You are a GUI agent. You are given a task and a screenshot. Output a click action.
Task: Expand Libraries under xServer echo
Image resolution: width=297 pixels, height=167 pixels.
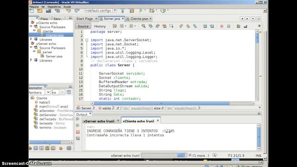tap(31, 60)
